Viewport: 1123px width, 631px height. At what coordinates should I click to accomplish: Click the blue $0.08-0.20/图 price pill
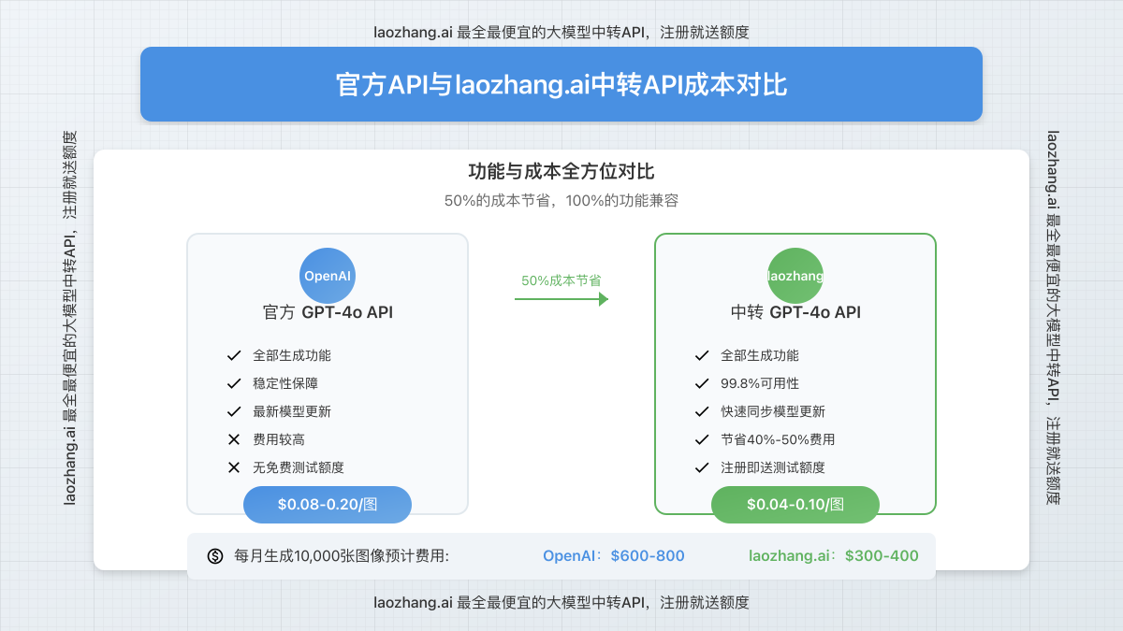[x=328, y=504]
